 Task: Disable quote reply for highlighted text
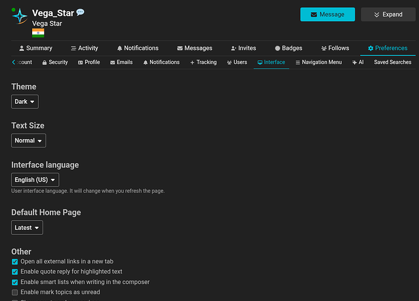tap(15, 272)
